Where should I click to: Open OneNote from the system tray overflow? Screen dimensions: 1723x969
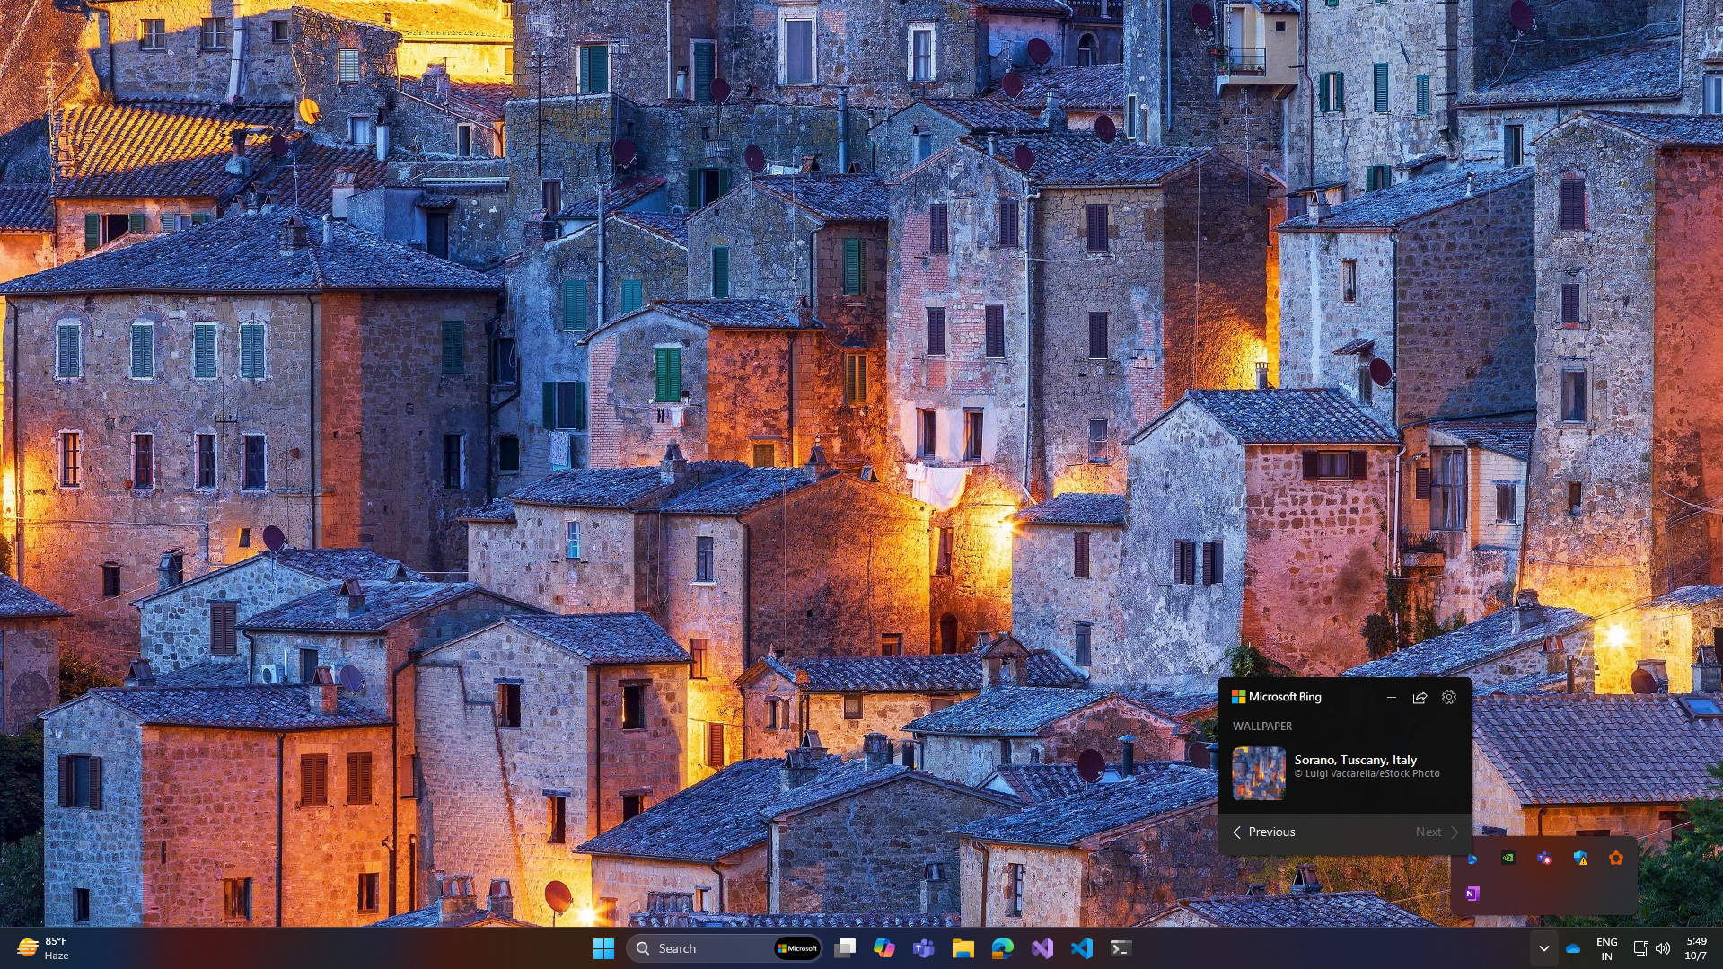1472,894
